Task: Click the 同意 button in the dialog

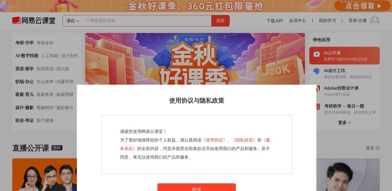Action: point(196,187)
